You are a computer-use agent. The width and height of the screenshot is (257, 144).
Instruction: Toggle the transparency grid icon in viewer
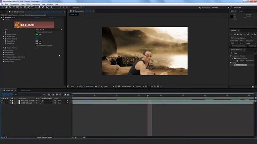(x=119, y=86)
